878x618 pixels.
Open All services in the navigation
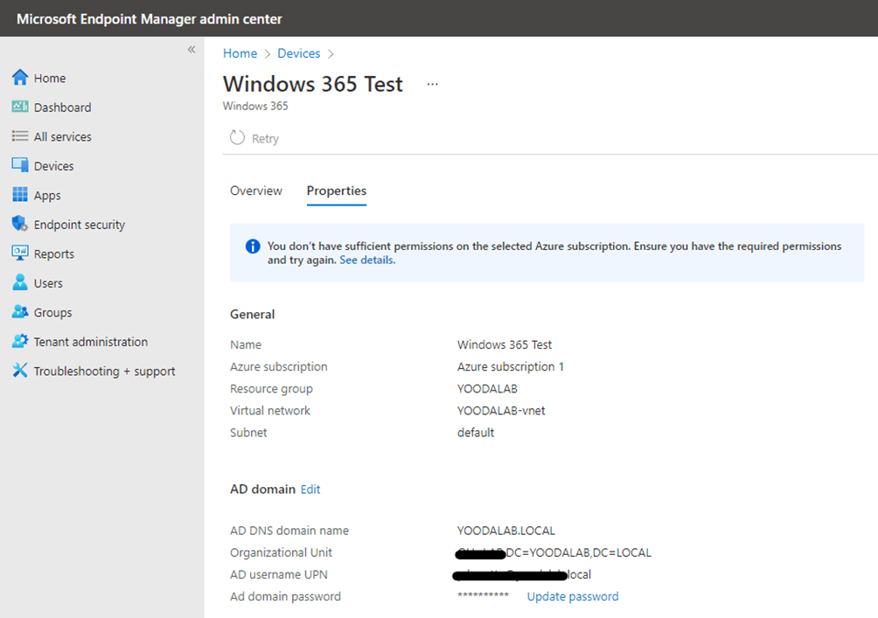coord(63,136)
